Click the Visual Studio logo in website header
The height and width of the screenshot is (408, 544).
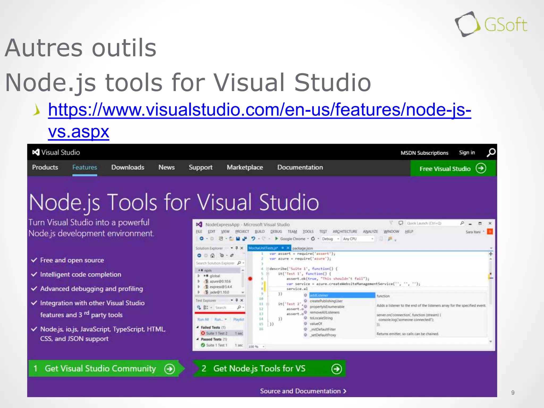56,152
